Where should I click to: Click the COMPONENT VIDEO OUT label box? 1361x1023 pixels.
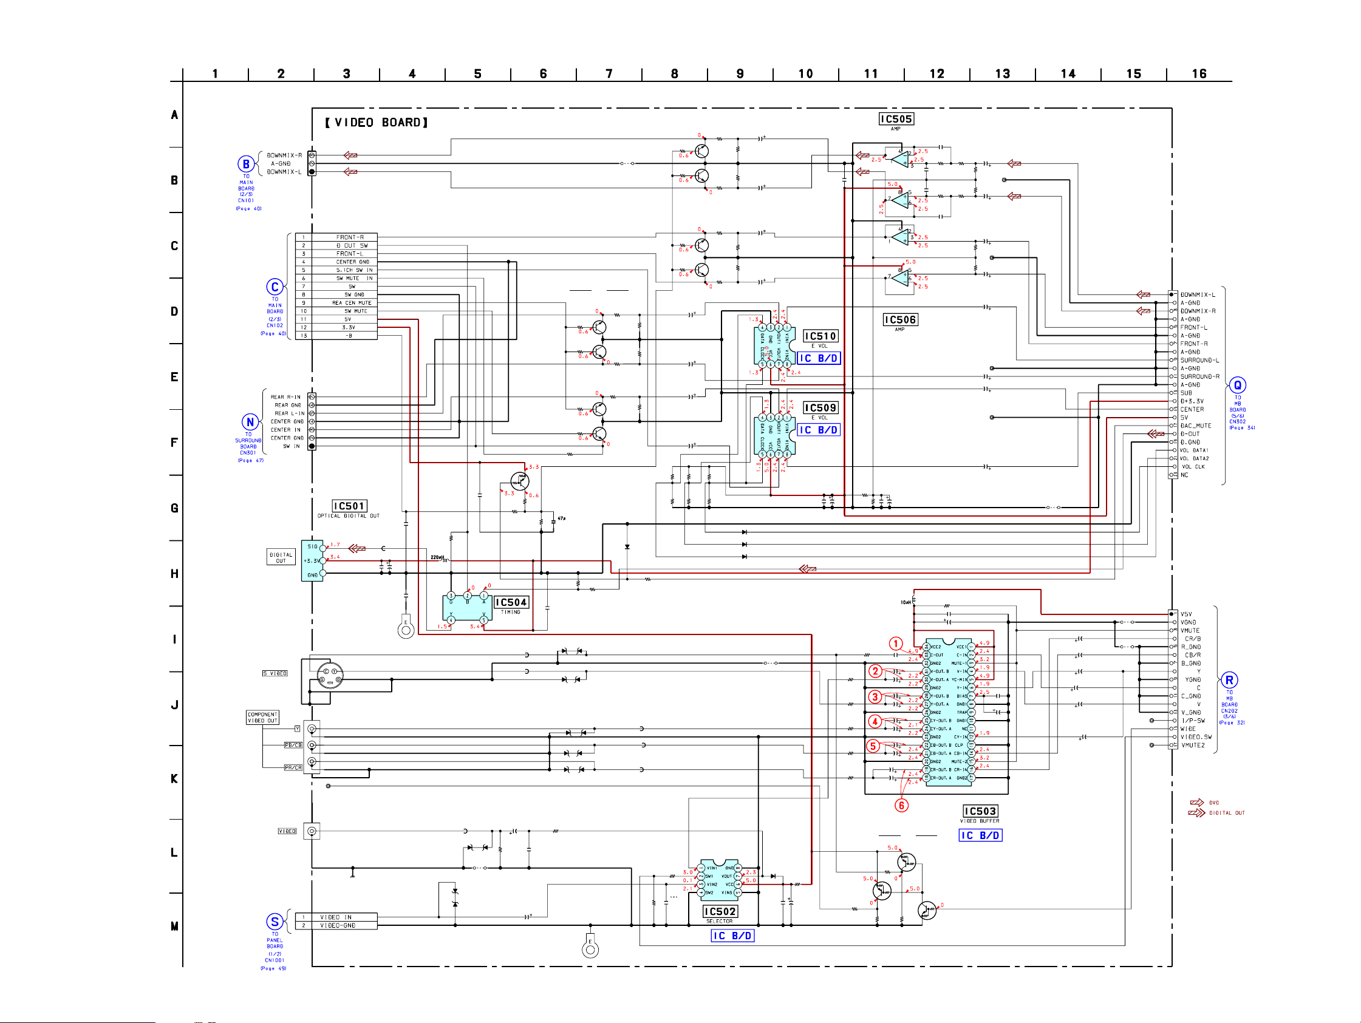point(263,718)
